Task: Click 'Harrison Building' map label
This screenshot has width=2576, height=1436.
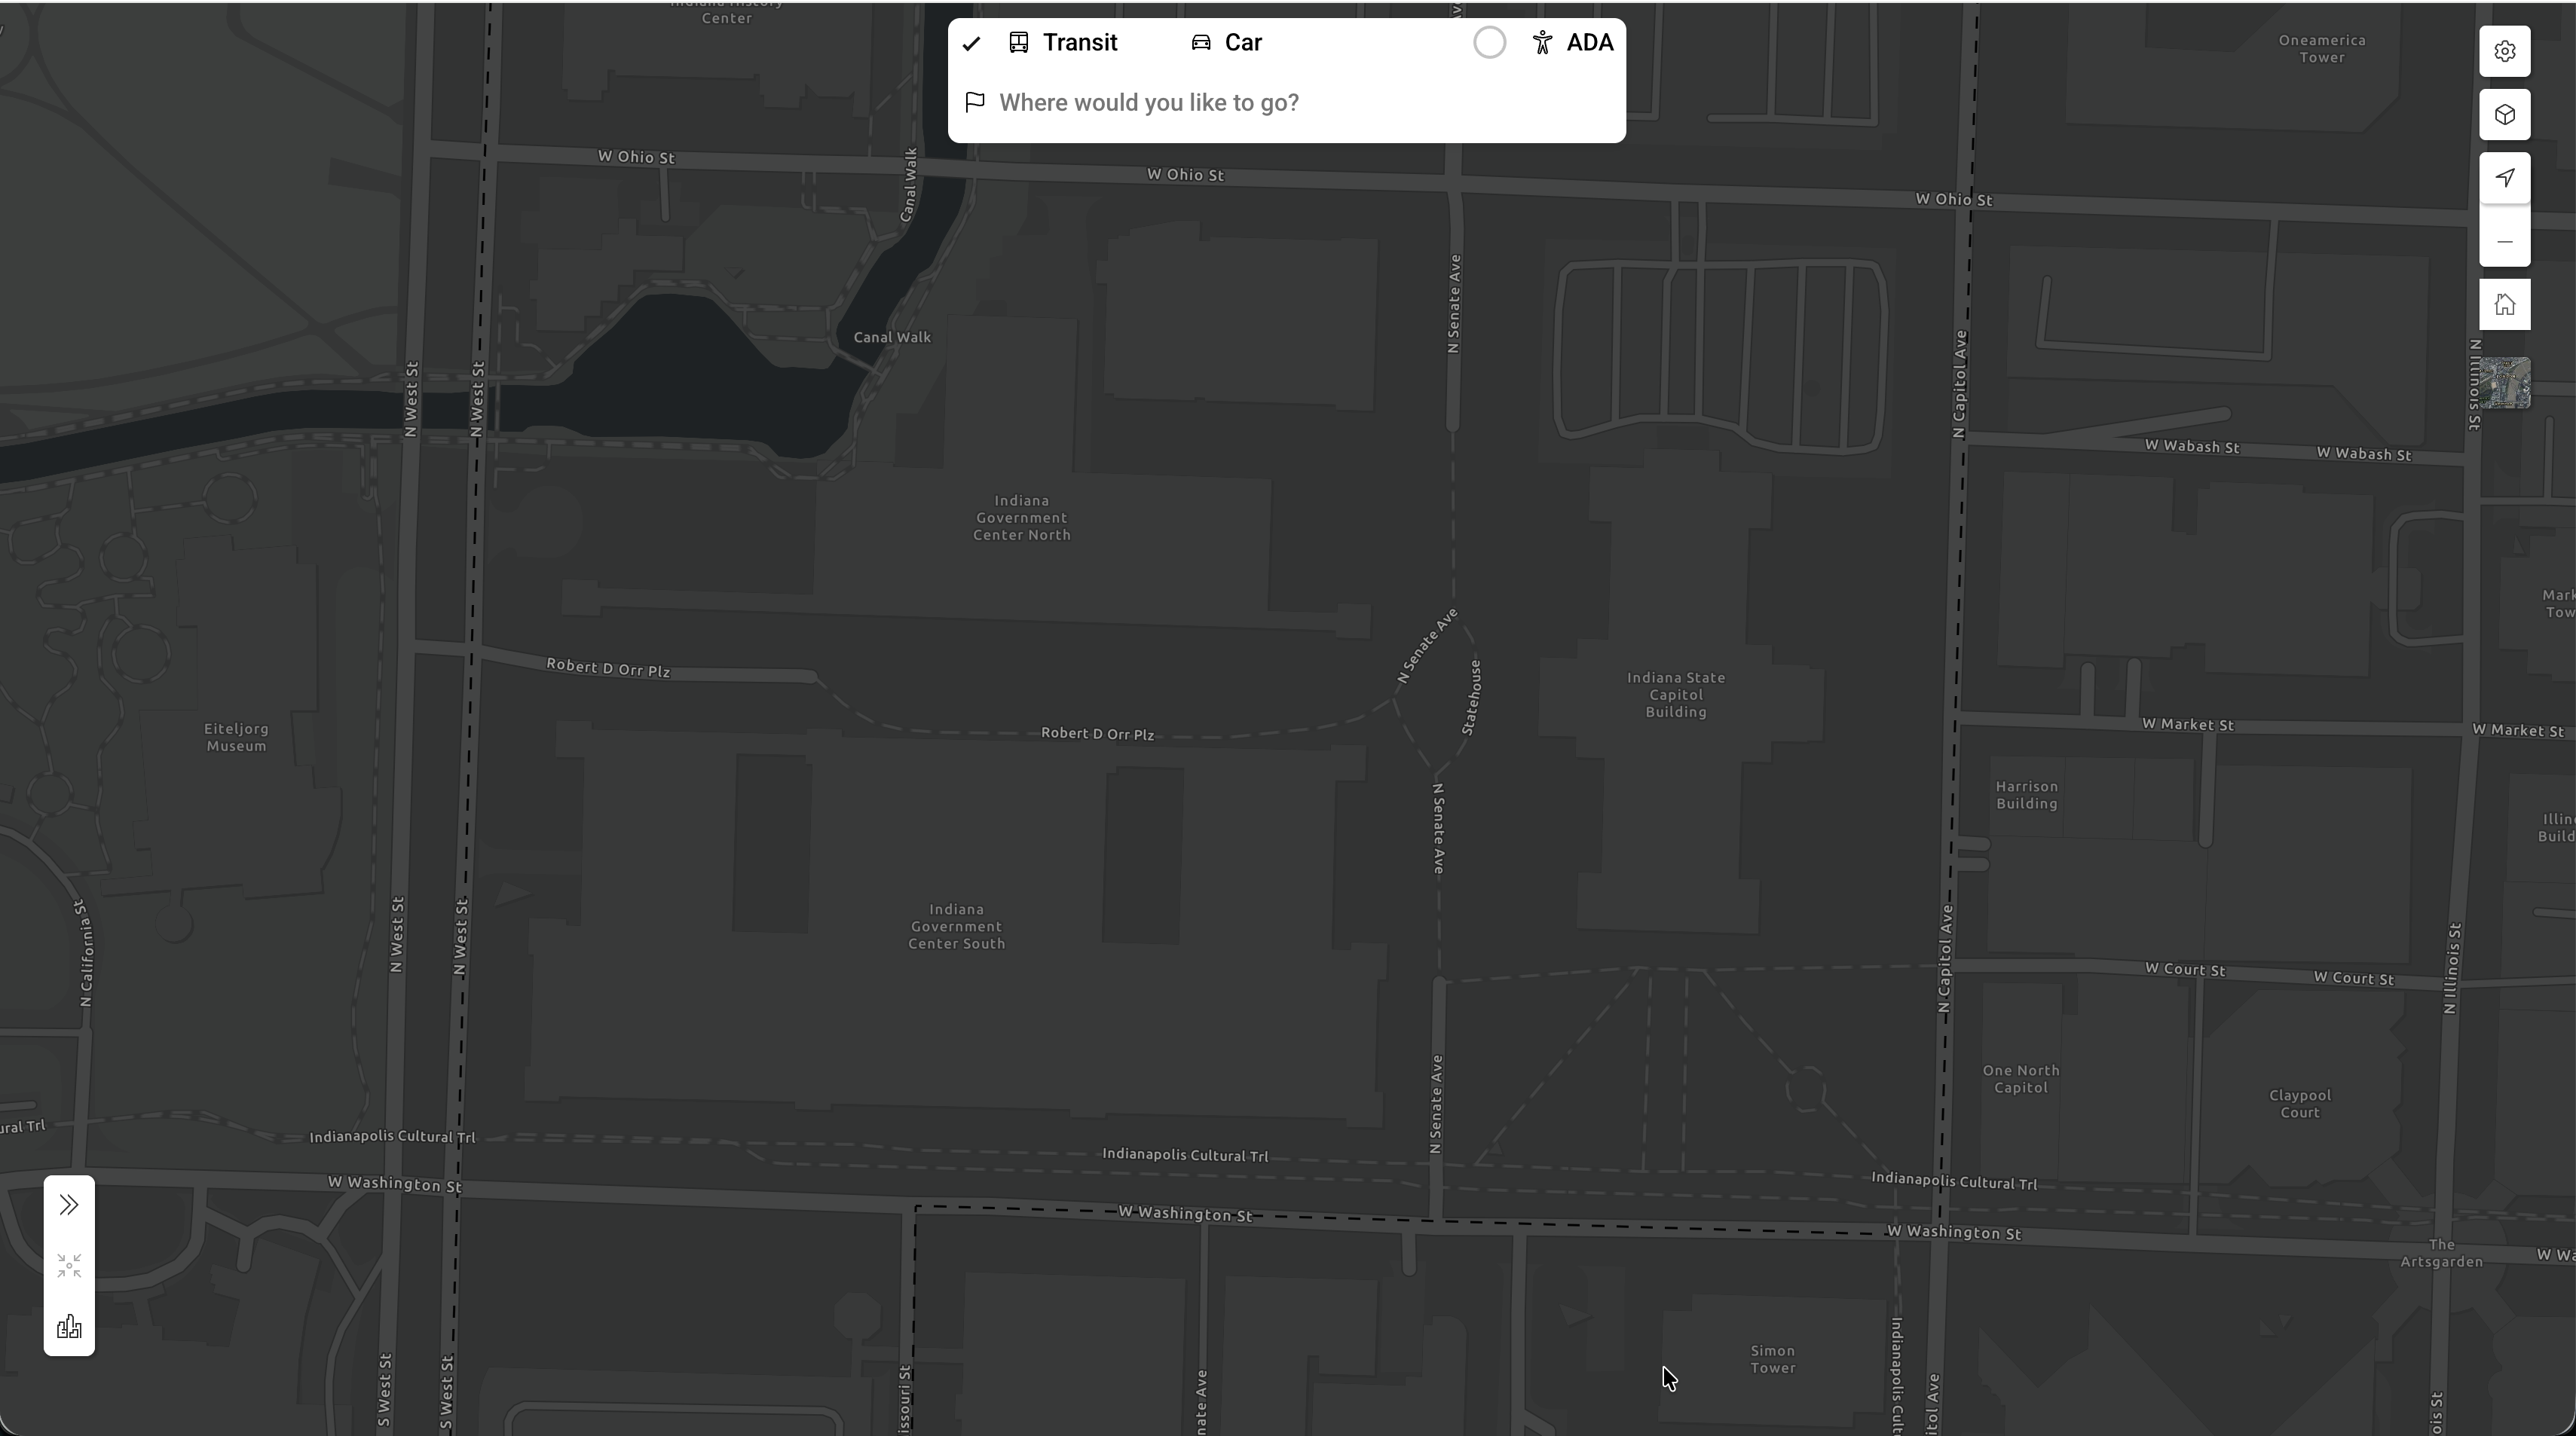Action: [2027, 795]
